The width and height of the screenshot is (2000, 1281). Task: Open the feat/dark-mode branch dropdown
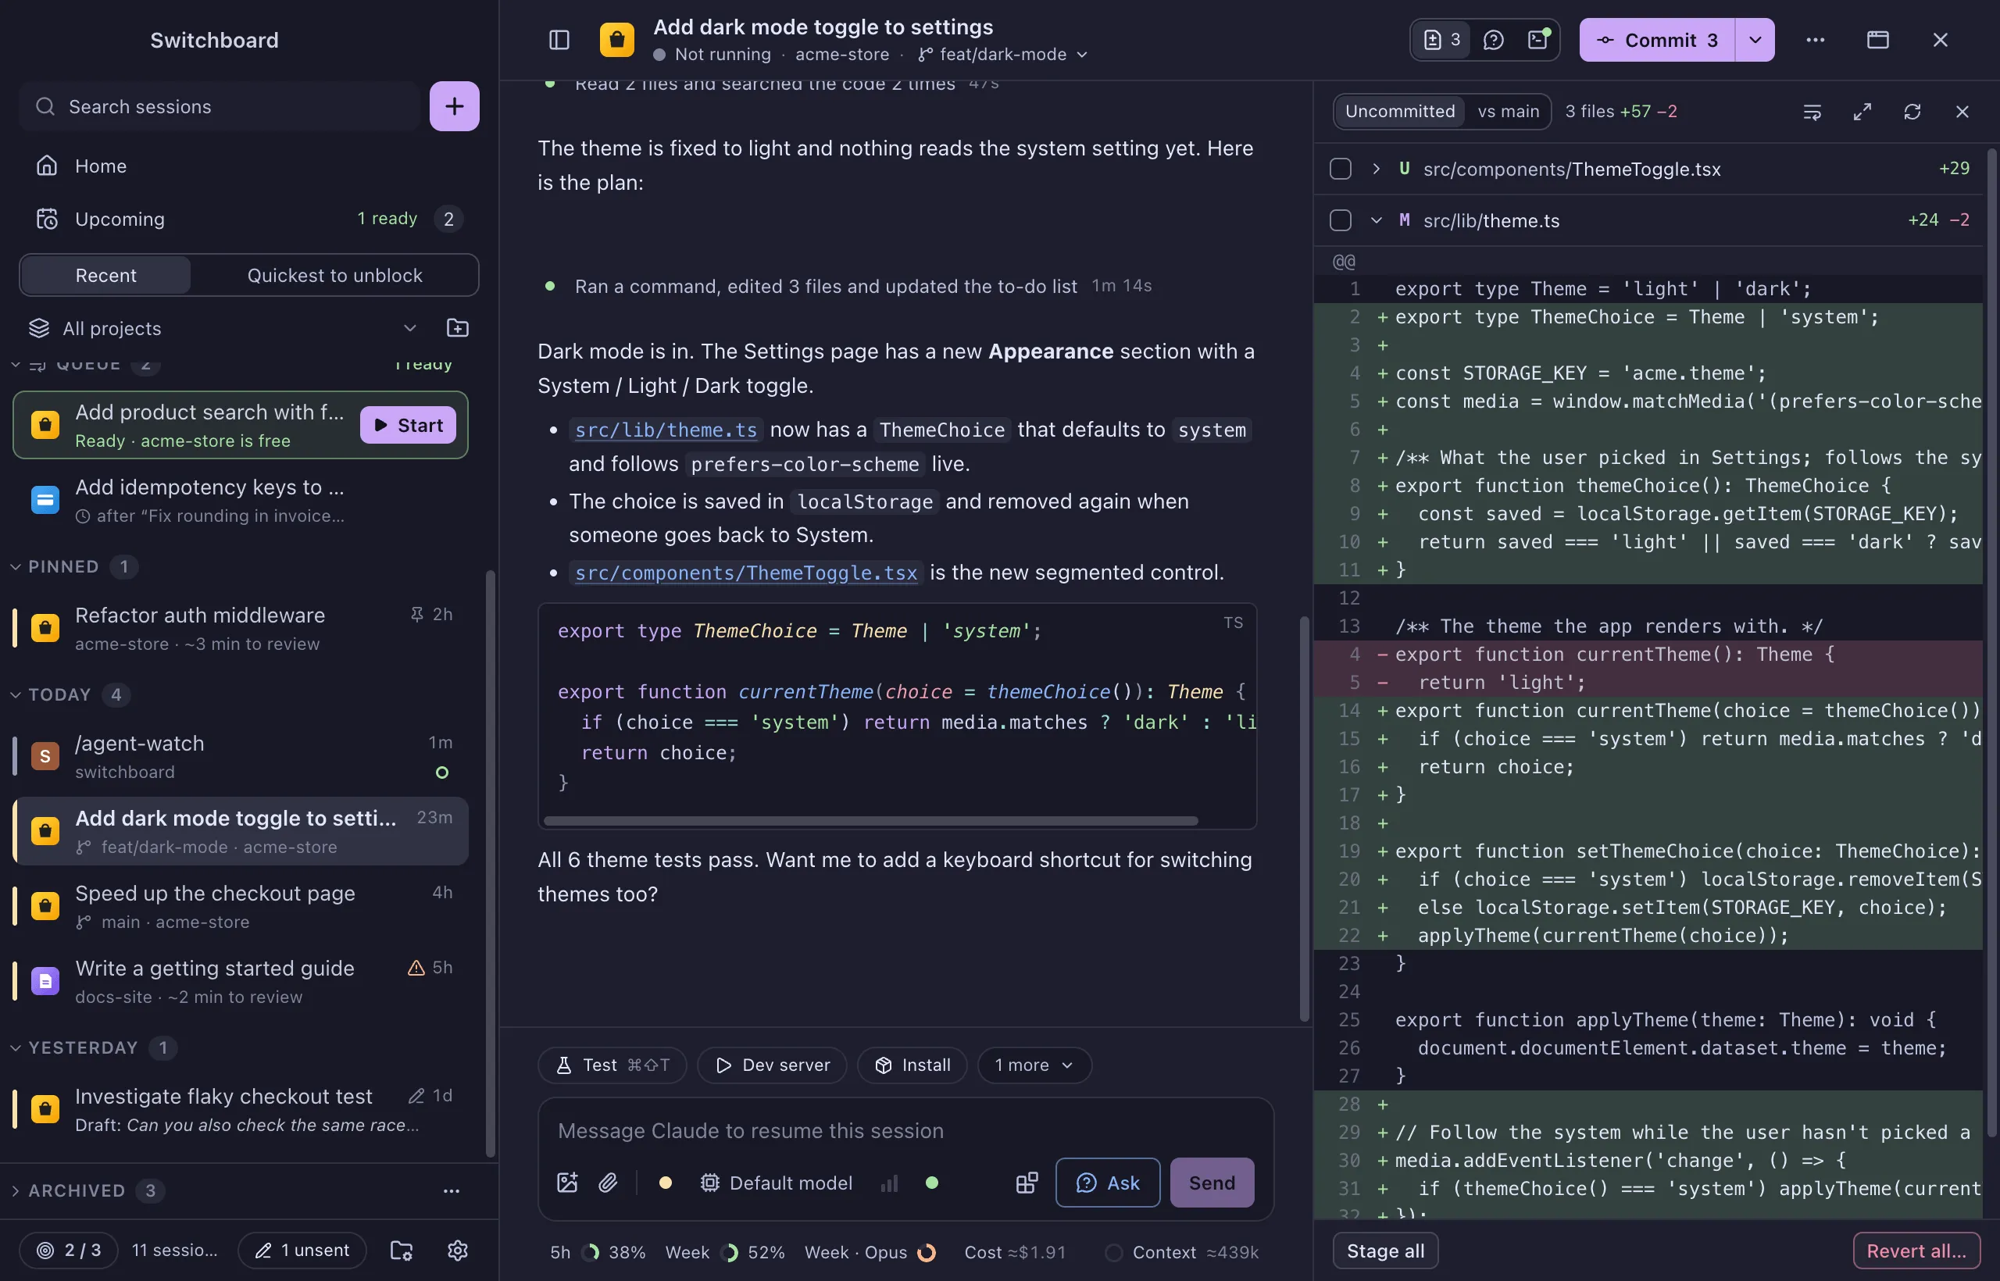click(1003, 54)
